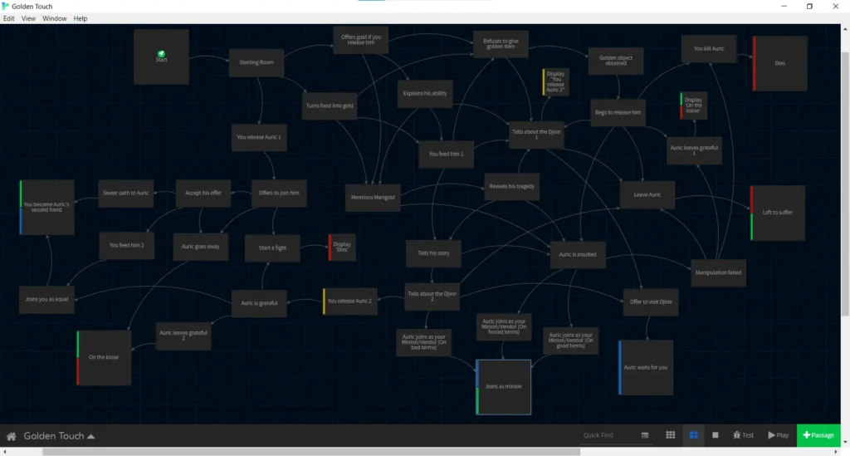Screen dimensions: 850x456
Task: Open the Edit menu
Action: point(8,18)
